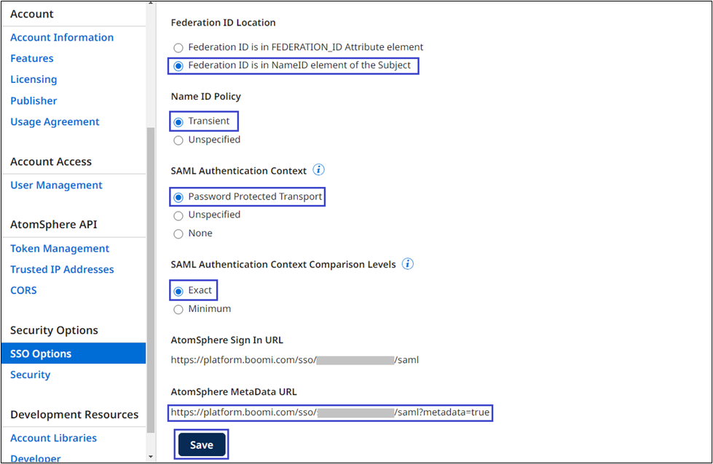Click the AtomSphere MetaData URL text
Image resolution: width=713 pixels, height=464 pixels.
tap(330, 413)
